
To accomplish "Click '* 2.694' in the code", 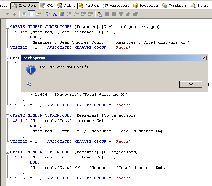I will click(39, 95).
